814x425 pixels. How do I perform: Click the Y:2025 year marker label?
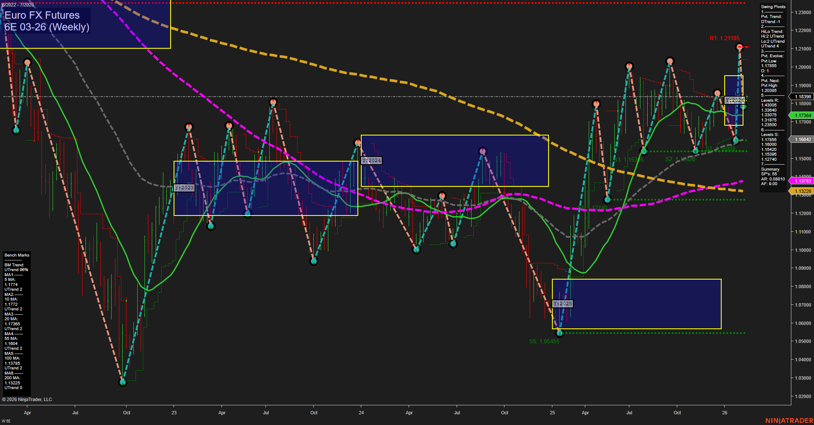tap(562, 304)
